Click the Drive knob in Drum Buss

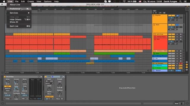(7, 82)
